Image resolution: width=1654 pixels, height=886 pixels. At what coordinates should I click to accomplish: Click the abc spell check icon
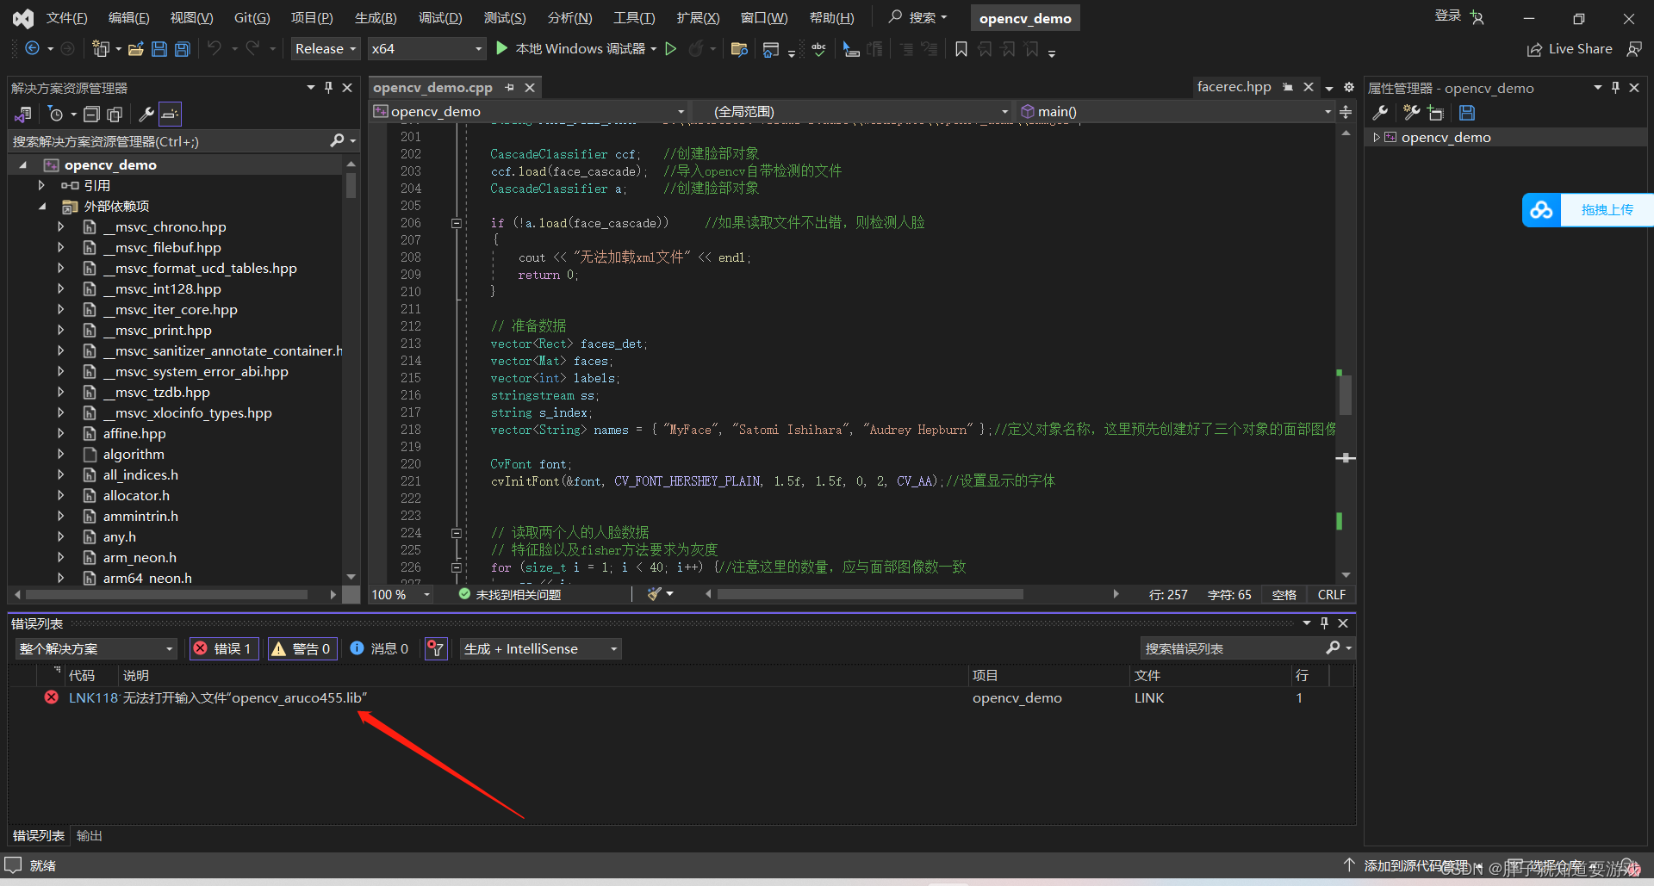click(818, 49)
